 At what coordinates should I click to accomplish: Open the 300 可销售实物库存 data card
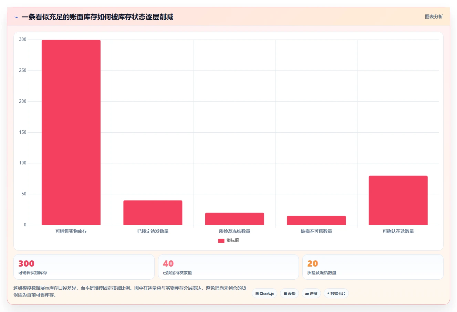[84, 267]
